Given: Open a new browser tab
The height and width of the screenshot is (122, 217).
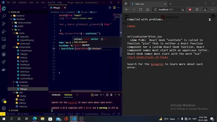Looking at the screenshot, I should (x=171, y=4).
